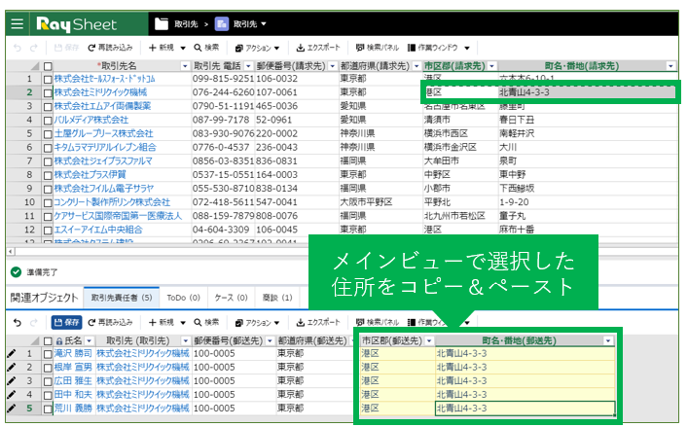
Task: Open filter dropdown of 町名・番地(請求先) column
Action: (x=670, y=66)
